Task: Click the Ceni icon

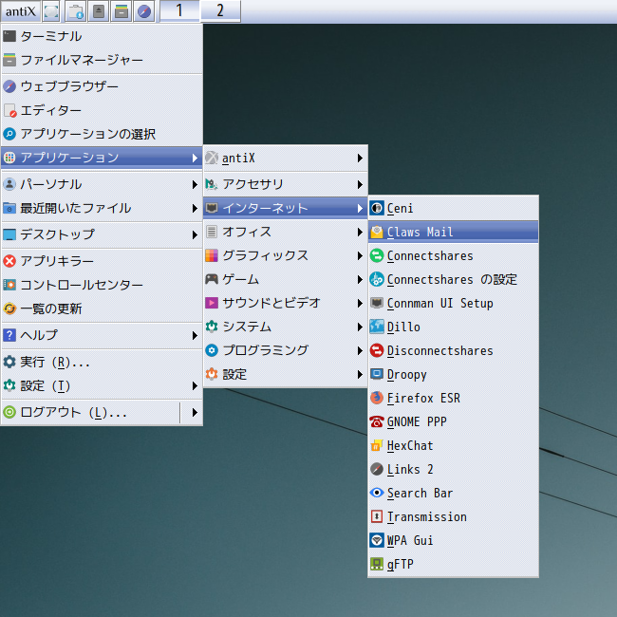Action: [377, 208]
